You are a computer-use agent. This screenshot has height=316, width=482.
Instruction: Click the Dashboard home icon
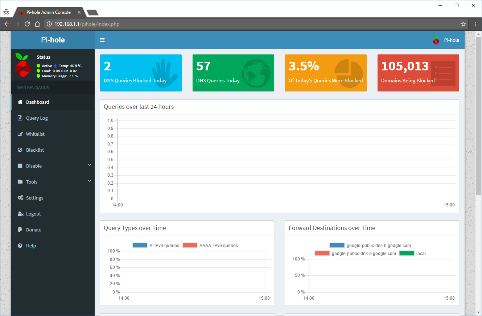coord(20,102)
